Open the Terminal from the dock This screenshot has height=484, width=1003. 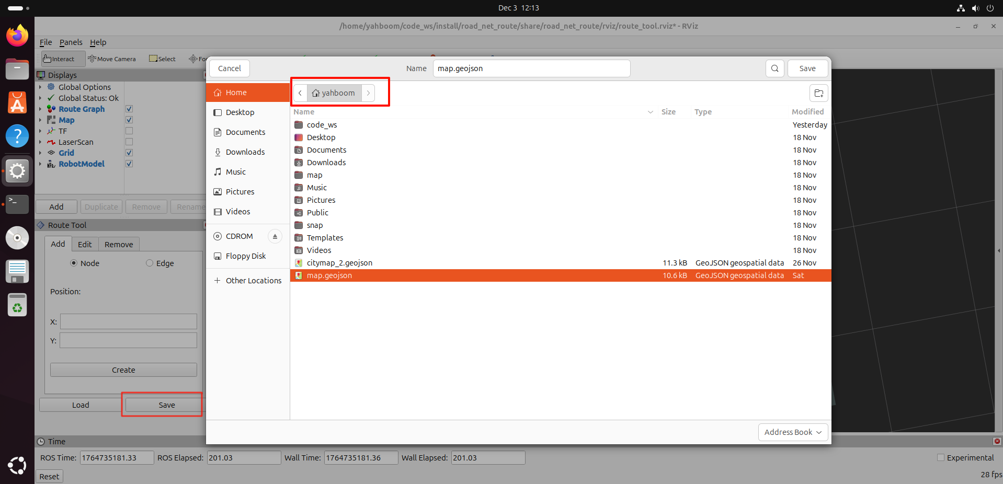[x=17, y=204]
